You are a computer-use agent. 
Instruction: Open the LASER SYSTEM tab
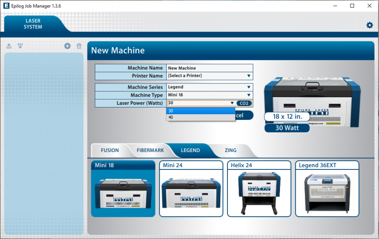33,24
